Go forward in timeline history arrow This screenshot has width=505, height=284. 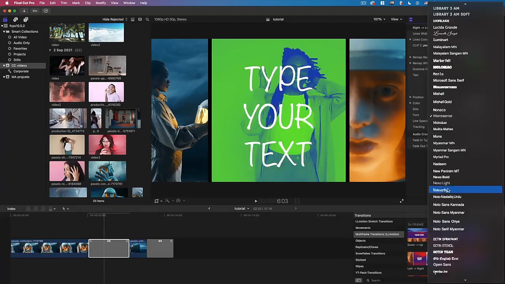point(296,209)
